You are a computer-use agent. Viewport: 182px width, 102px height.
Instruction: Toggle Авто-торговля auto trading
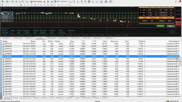click(61, 1)
